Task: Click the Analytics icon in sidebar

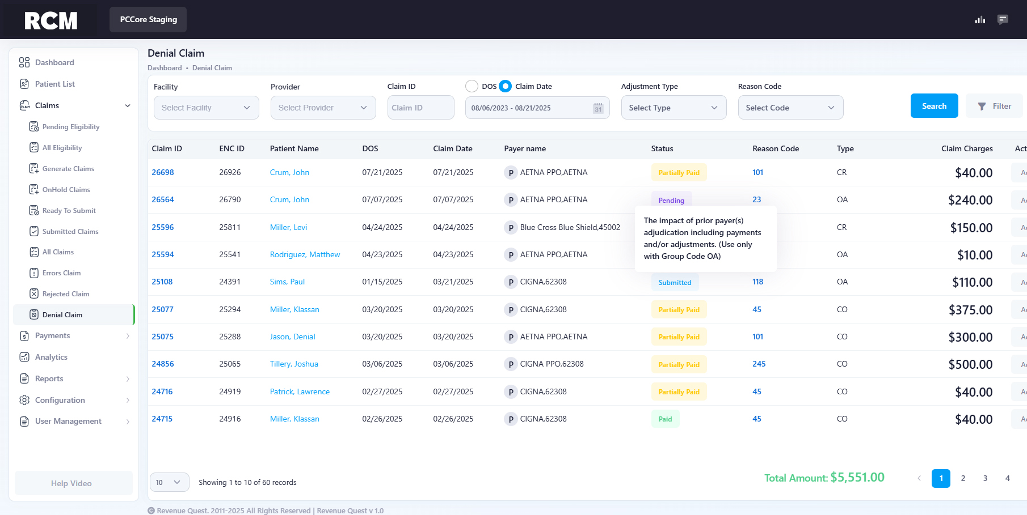Action: tap(24, 357)
